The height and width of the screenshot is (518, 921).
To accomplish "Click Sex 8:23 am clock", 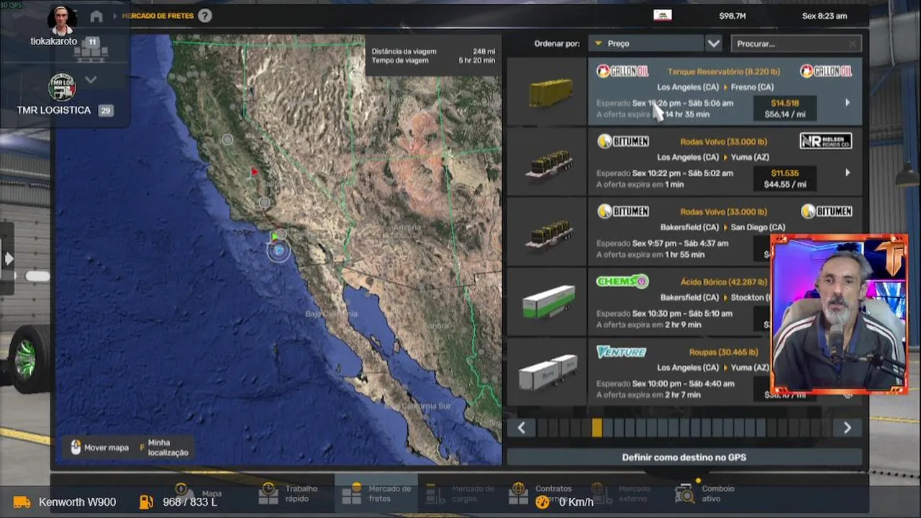I will (825, 16).
